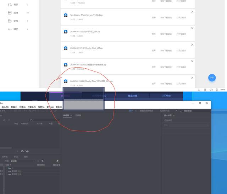This screenshot has height=194, width=227.
Task: Remove the PD2705Q_UM.zip entry with X
Action: click(192, 28)
